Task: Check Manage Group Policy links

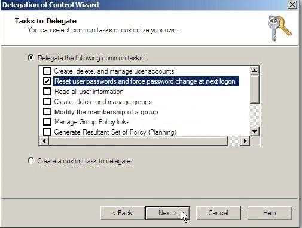Action: coord(47,121)
